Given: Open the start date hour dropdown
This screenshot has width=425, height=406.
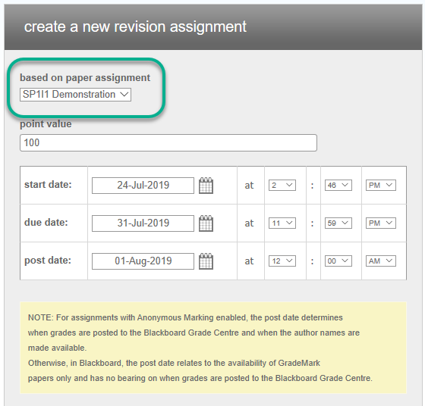Looking at the screenshot, I should coord(282,186).
